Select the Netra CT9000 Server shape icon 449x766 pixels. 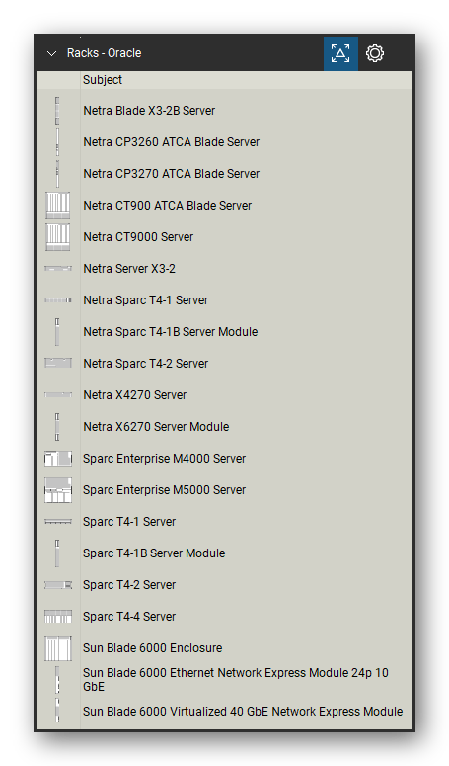tap(57, 237)
